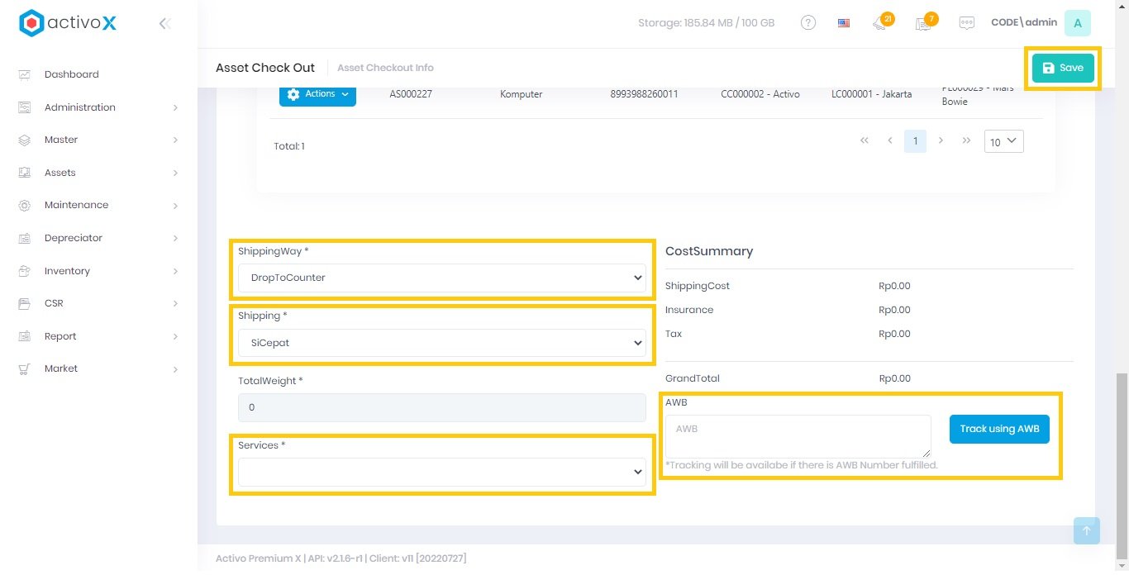Click the Track using AWB button
This screenshot has height=575, width=1129.
click(999, 429)
